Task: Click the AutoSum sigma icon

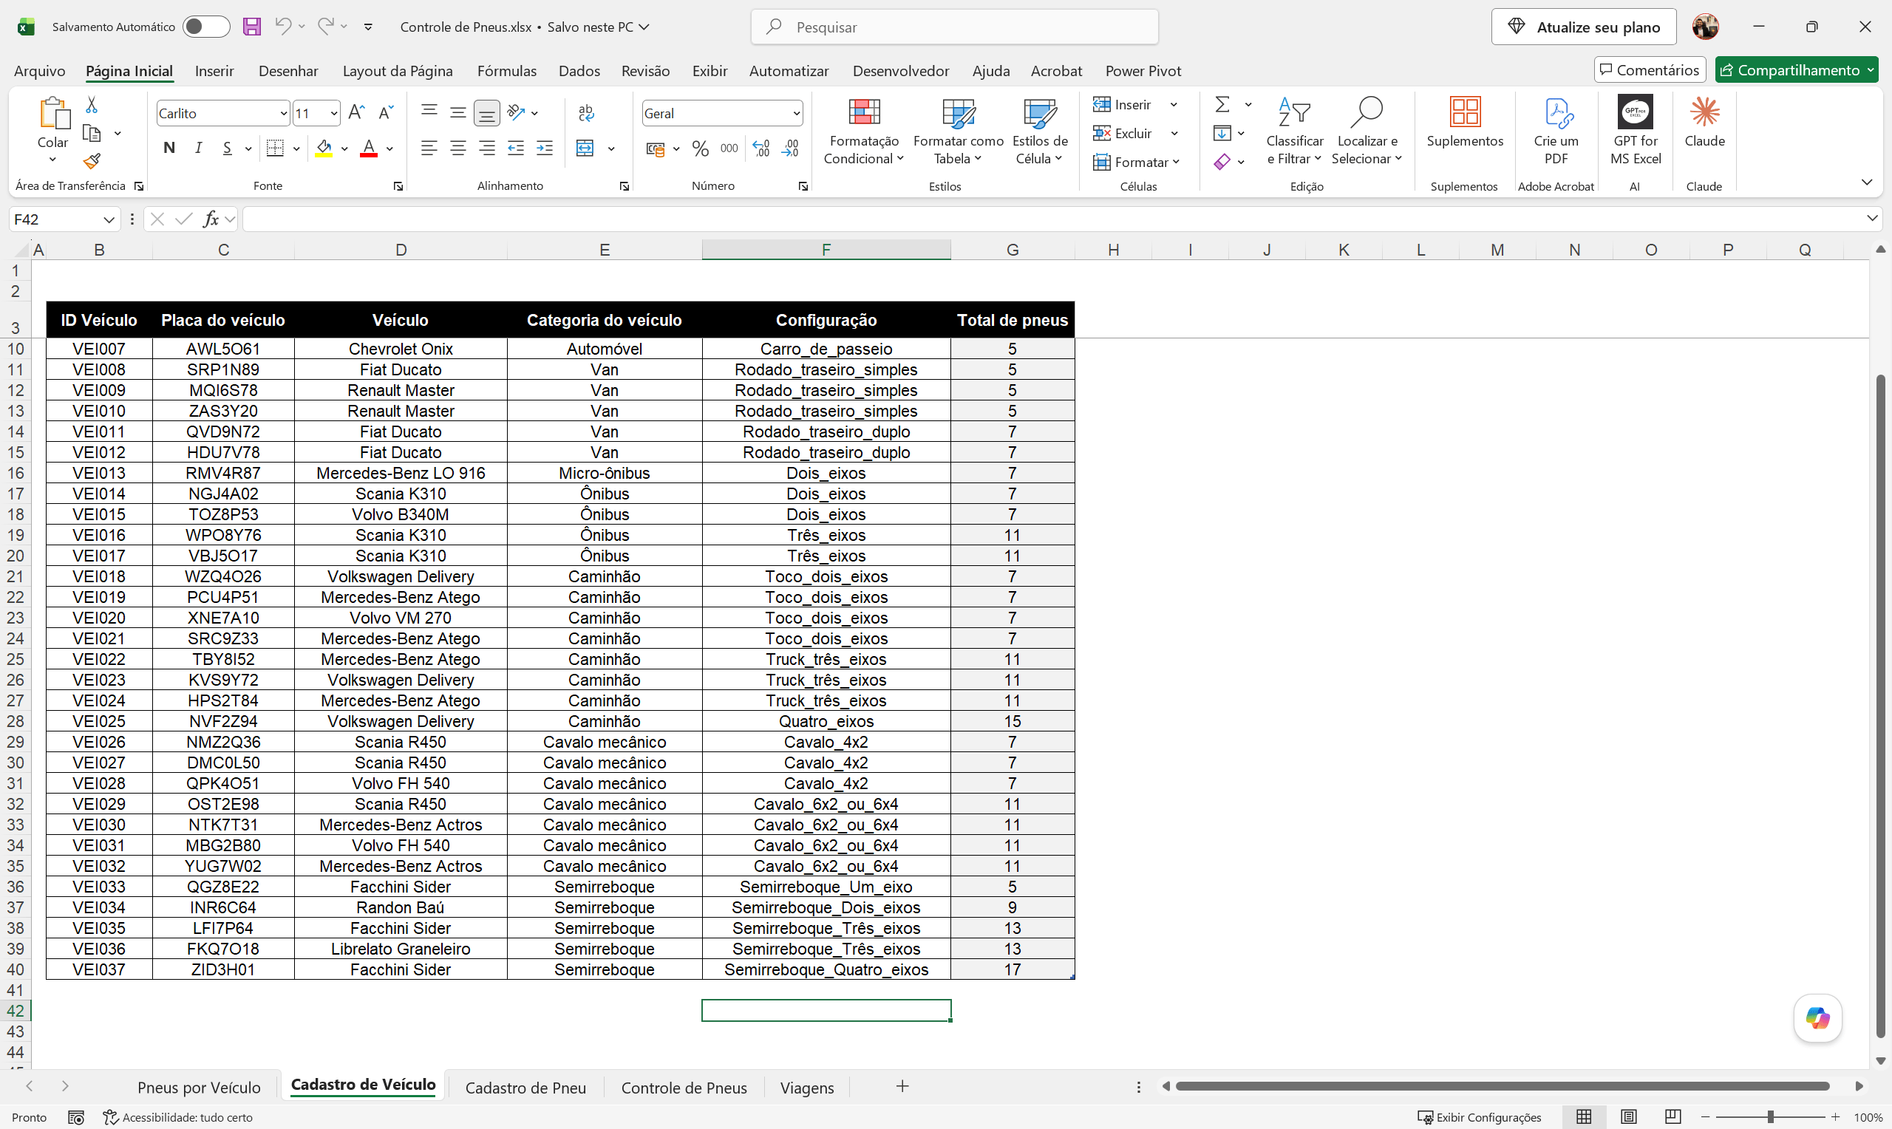Action: pyautogui.click(x=1222, y=104)
